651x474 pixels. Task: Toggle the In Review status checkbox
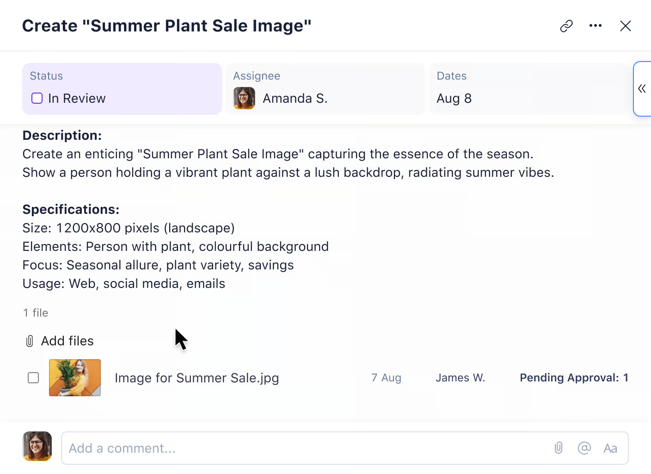coord(37,98)
